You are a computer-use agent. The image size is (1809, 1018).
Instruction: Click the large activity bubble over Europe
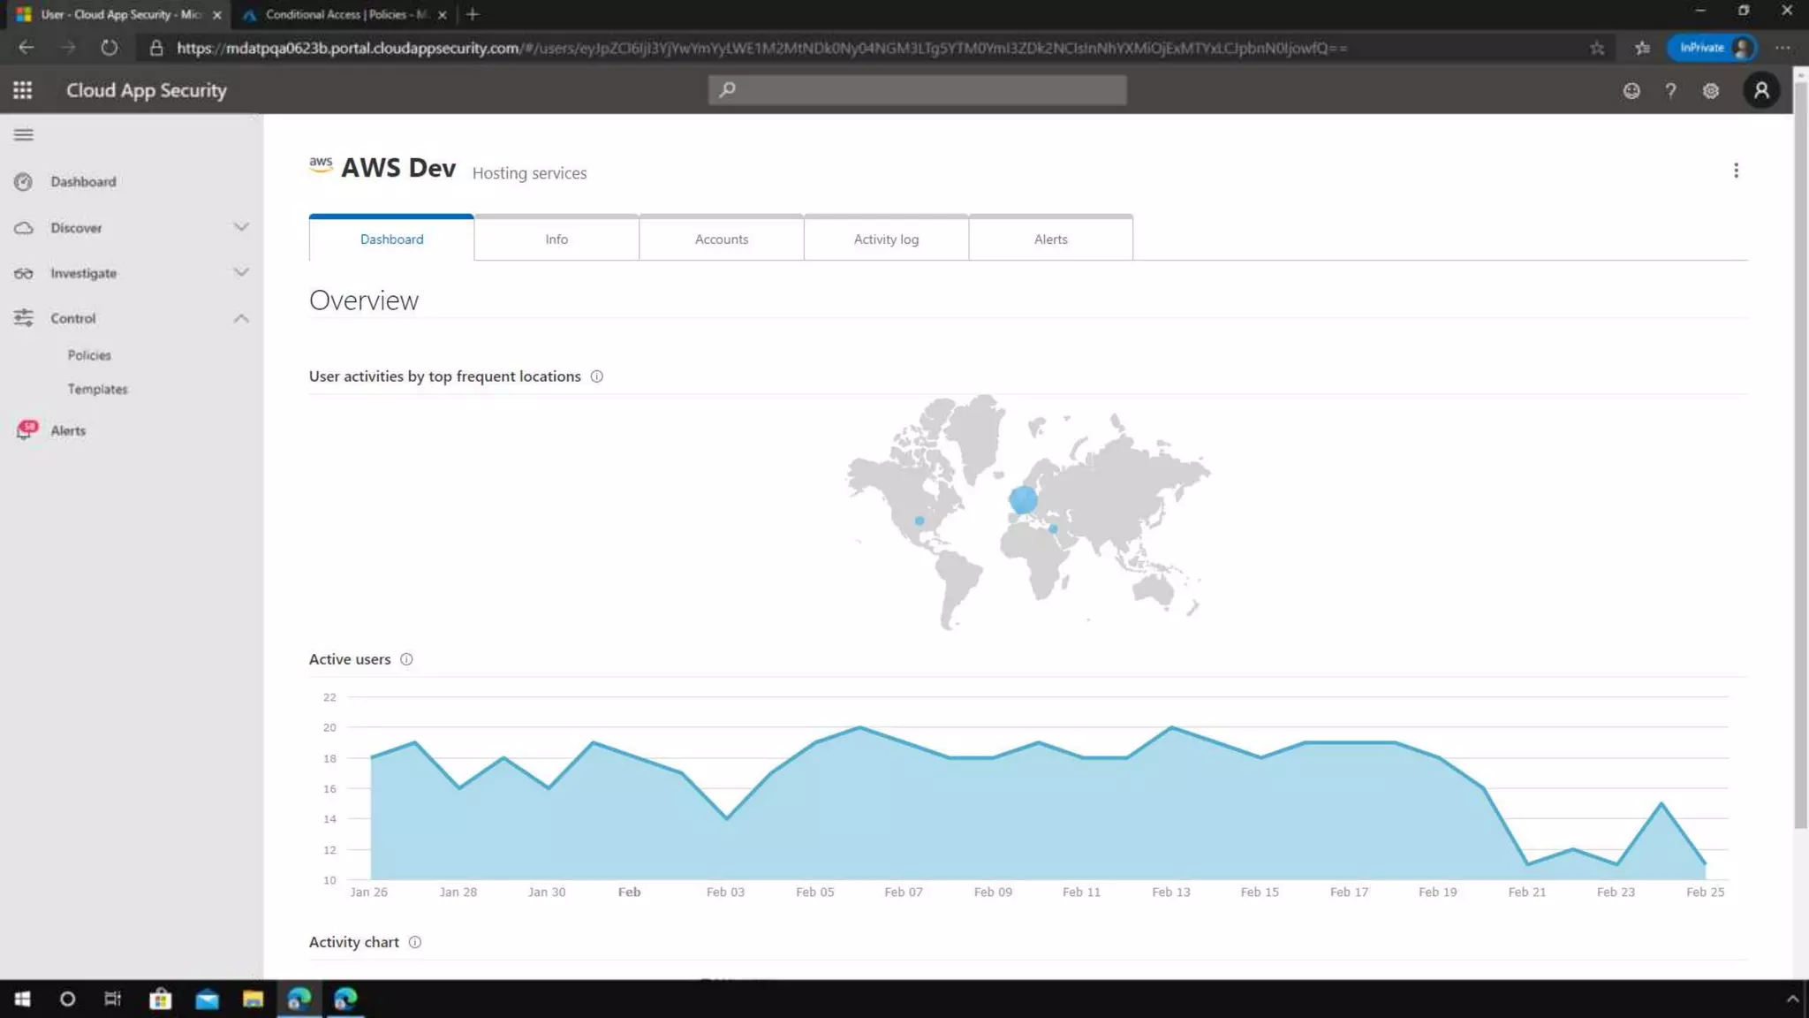pyautogui.click(x=1023, y=499)
